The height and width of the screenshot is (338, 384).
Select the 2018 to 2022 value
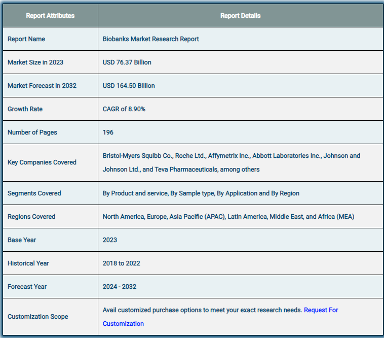121,263
